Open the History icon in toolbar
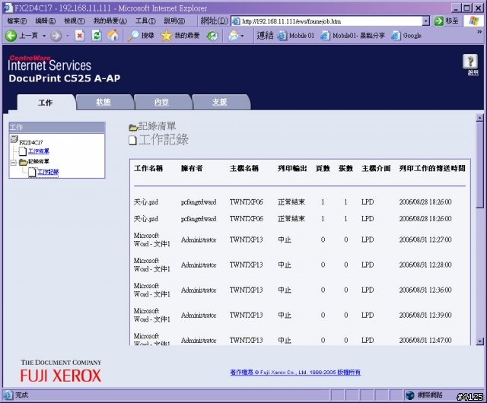 pos(212,36)
